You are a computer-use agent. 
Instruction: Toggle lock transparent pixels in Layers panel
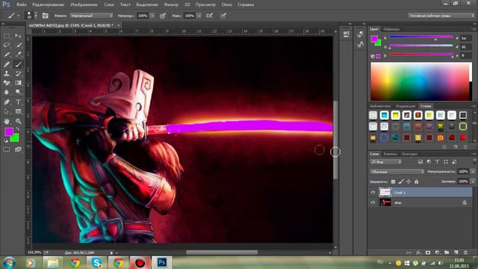coord(394,182)
